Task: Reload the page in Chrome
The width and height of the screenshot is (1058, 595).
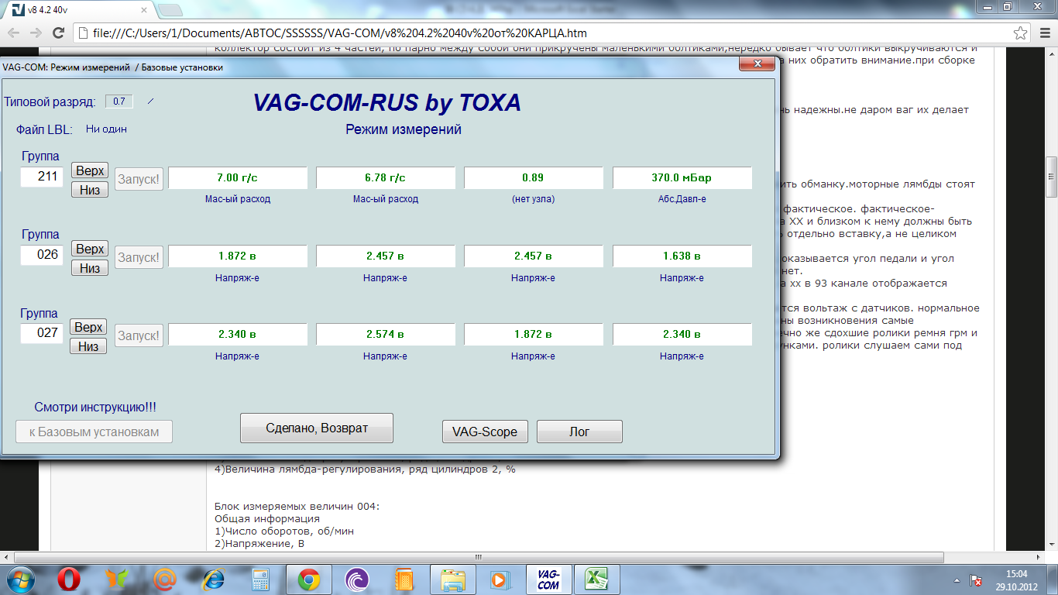Action: point(58,33)
